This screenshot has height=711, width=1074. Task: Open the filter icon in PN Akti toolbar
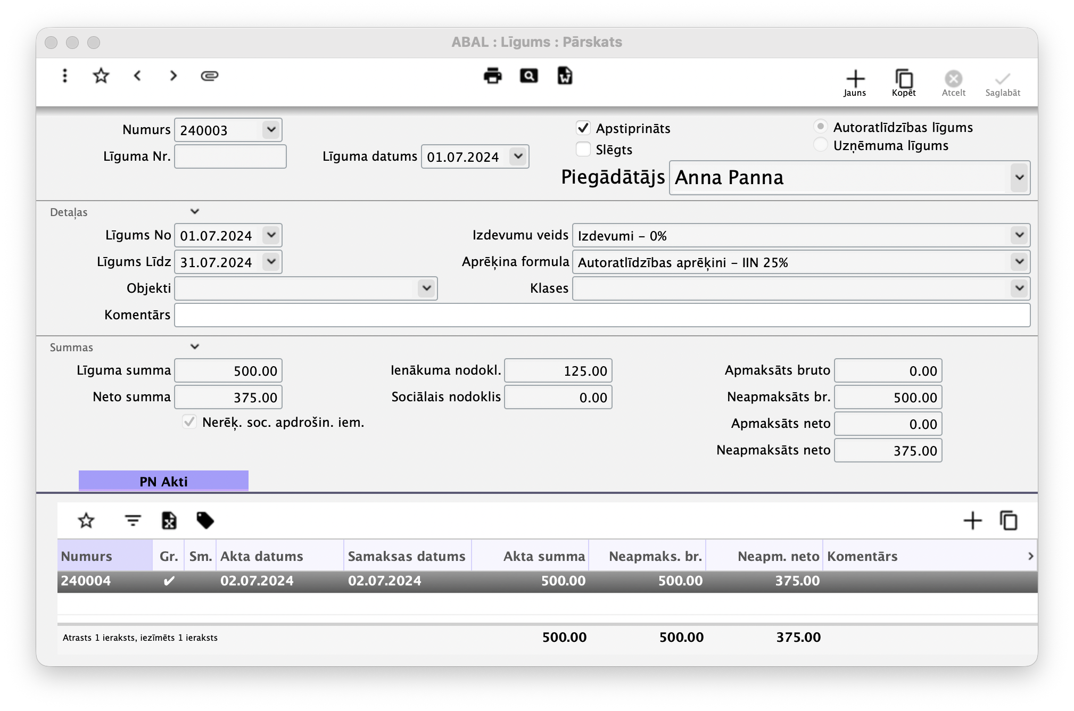(x=133, y=520)
